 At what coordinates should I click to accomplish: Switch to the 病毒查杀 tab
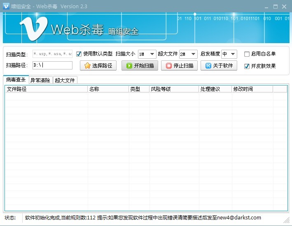(16, 80)
